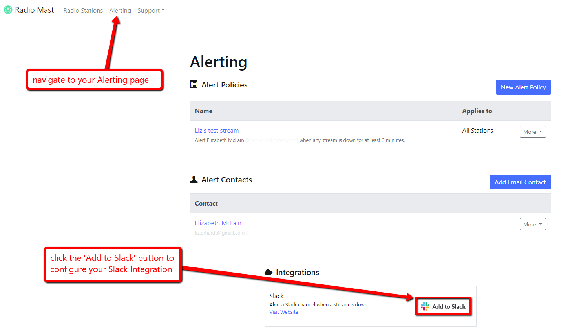This screenshot has height=333, width=579.
Task: Click the Alert Policies list icon
Action: (194, 84)
